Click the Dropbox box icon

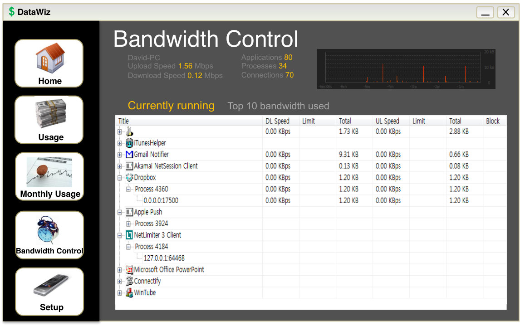coord(129,178)
